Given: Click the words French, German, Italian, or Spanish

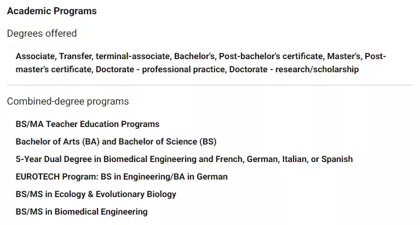Looking at the screenshot, I should 300,159.
